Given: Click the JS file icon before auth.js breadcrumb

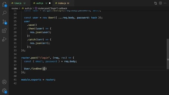Looking at the screenshot, I should (x=23, y=8).
